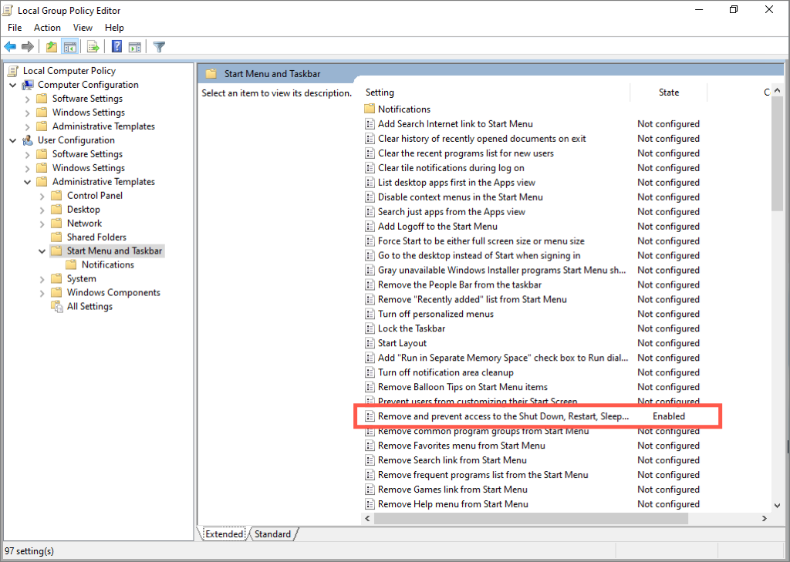Click the Filter funnel toolbar icon
The image size is (790, 562).
(x=159, y=47)
